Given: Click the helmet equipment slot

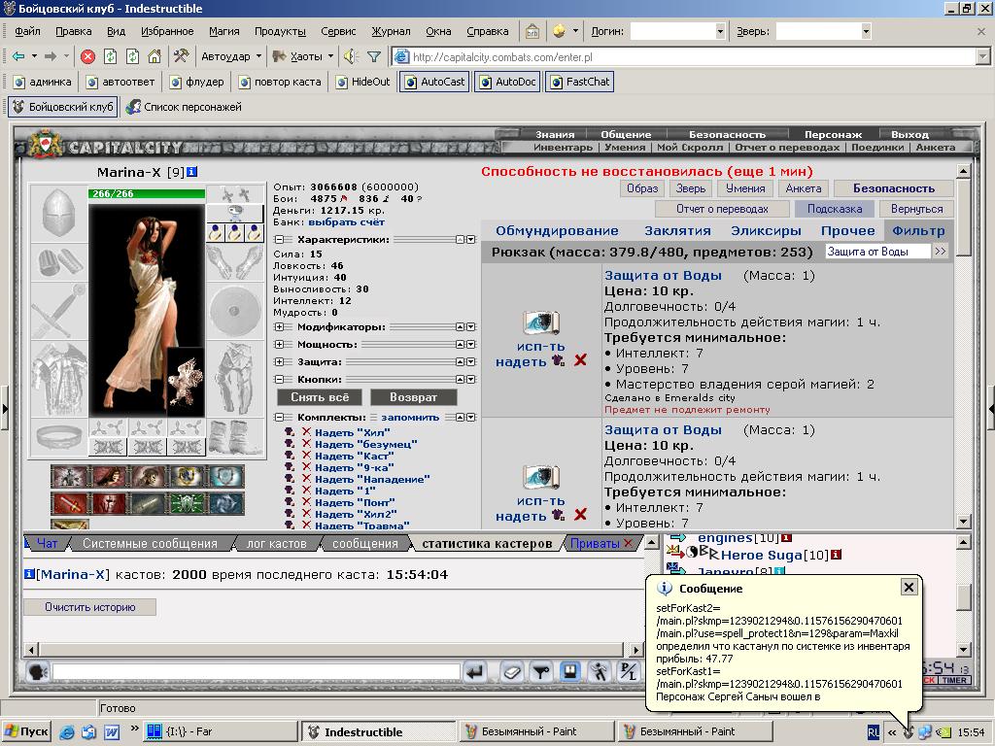Looking at the screenshot, I should pyautogui.click(x=59, y=213).
